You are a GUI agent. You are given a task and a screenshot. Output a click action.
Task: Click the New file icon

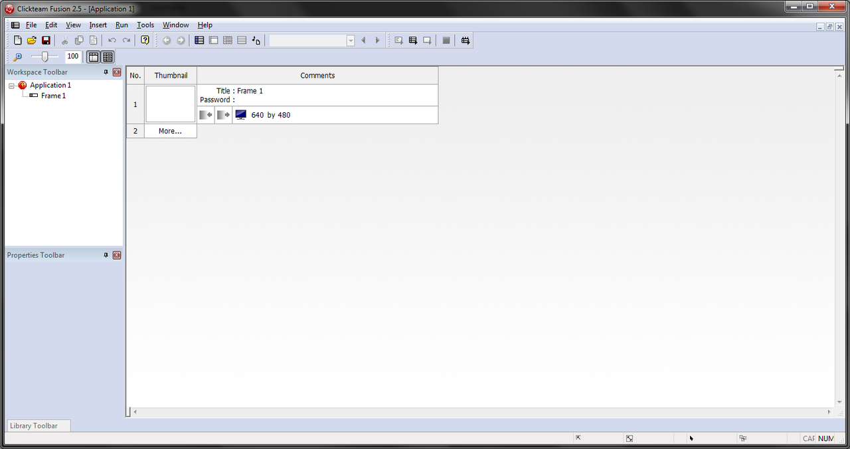(x=18, y=41)
